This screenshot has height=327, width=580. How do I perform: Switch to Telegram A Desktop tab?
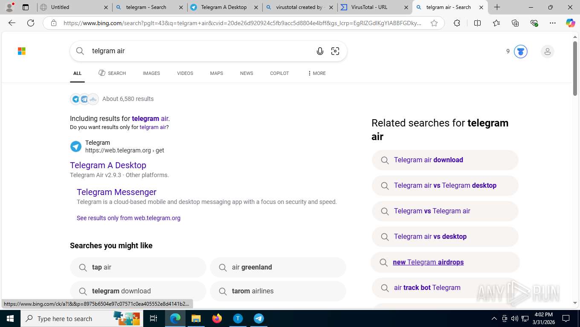tap(224, 7)
